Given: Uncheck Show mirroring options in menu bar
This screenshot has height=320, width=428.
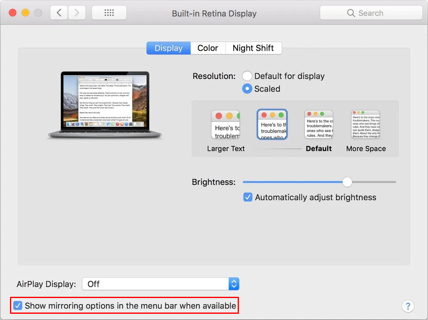Looking at the screenshot, I should (17, 305).
